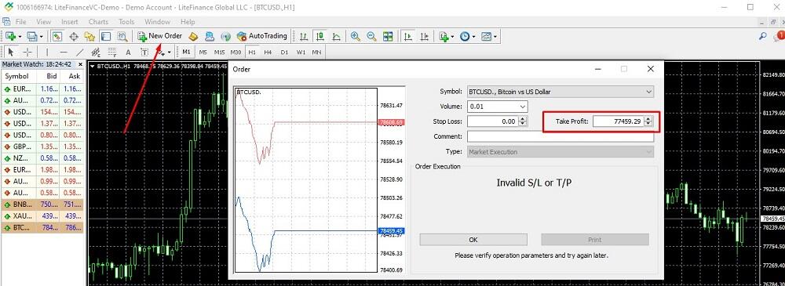Select the Fibonacci retracement tool
Image resolution: width=785 pixels, height=286 pixels.
(x=112, y=52)
